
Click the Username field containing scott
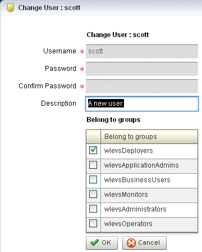click(142, 51)
